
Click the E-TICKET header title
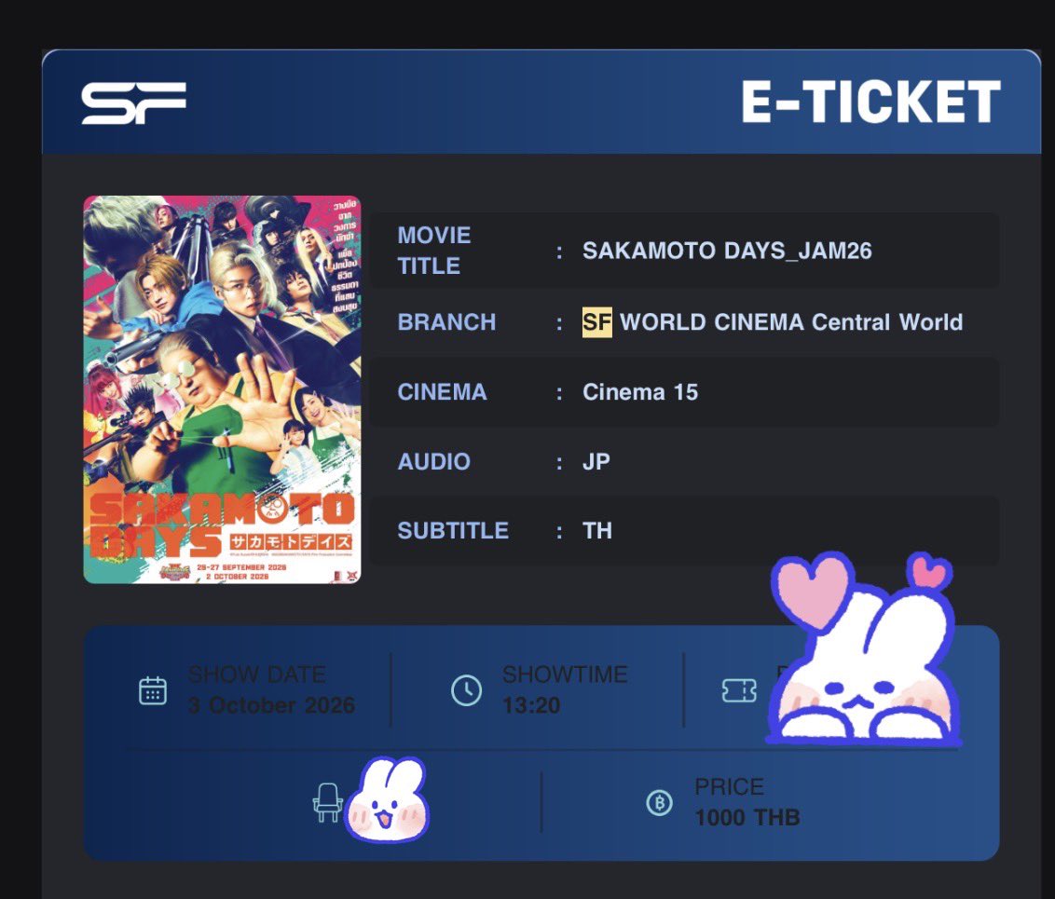(x=871, y=102)
